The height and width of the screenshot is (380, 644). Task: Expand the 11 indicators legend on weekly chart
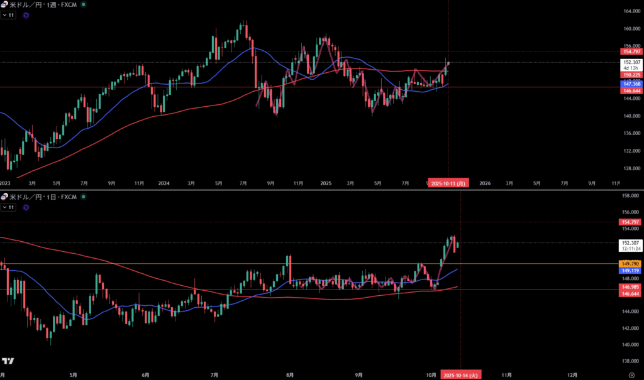8,14
